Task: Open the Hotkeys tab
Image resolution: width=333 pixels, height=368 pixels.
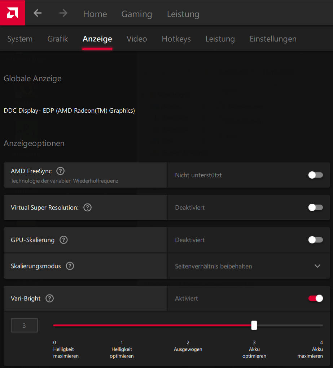Action: point(176,39)
